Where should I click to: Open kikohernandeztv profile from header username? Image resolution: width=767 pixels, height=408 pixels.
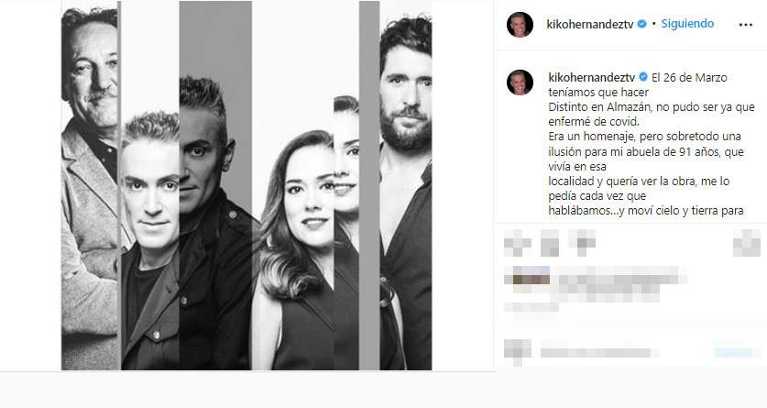click(590, 24)
